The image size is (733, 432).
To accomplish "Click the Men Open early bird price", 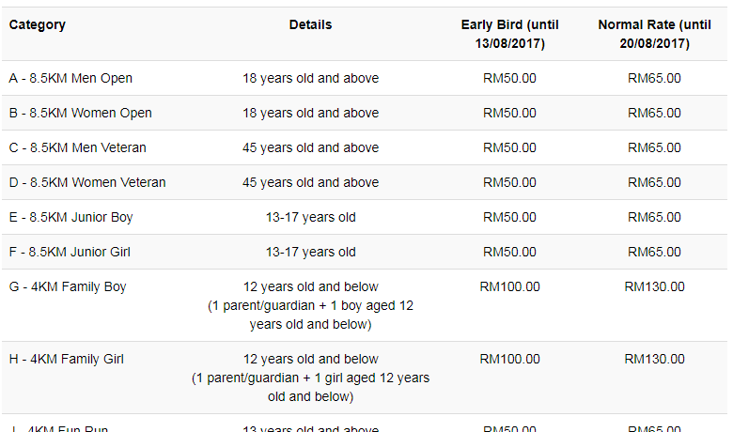I will [509, 78].
